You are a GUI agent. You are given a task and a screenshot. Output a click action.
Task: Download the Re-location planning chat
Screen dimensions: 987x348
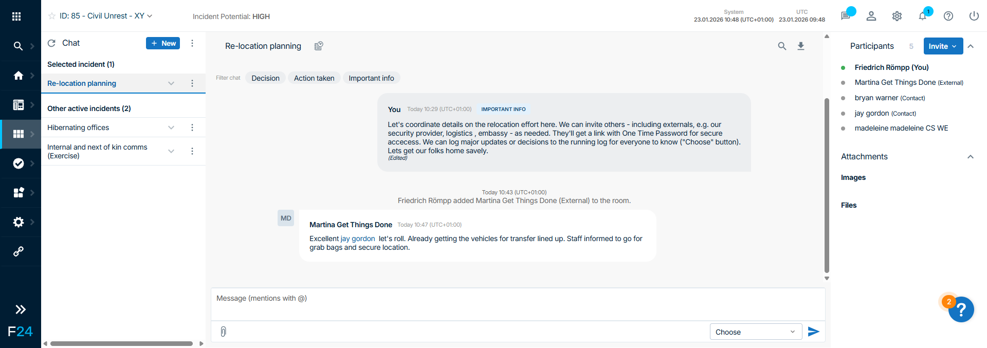point(800,46)
